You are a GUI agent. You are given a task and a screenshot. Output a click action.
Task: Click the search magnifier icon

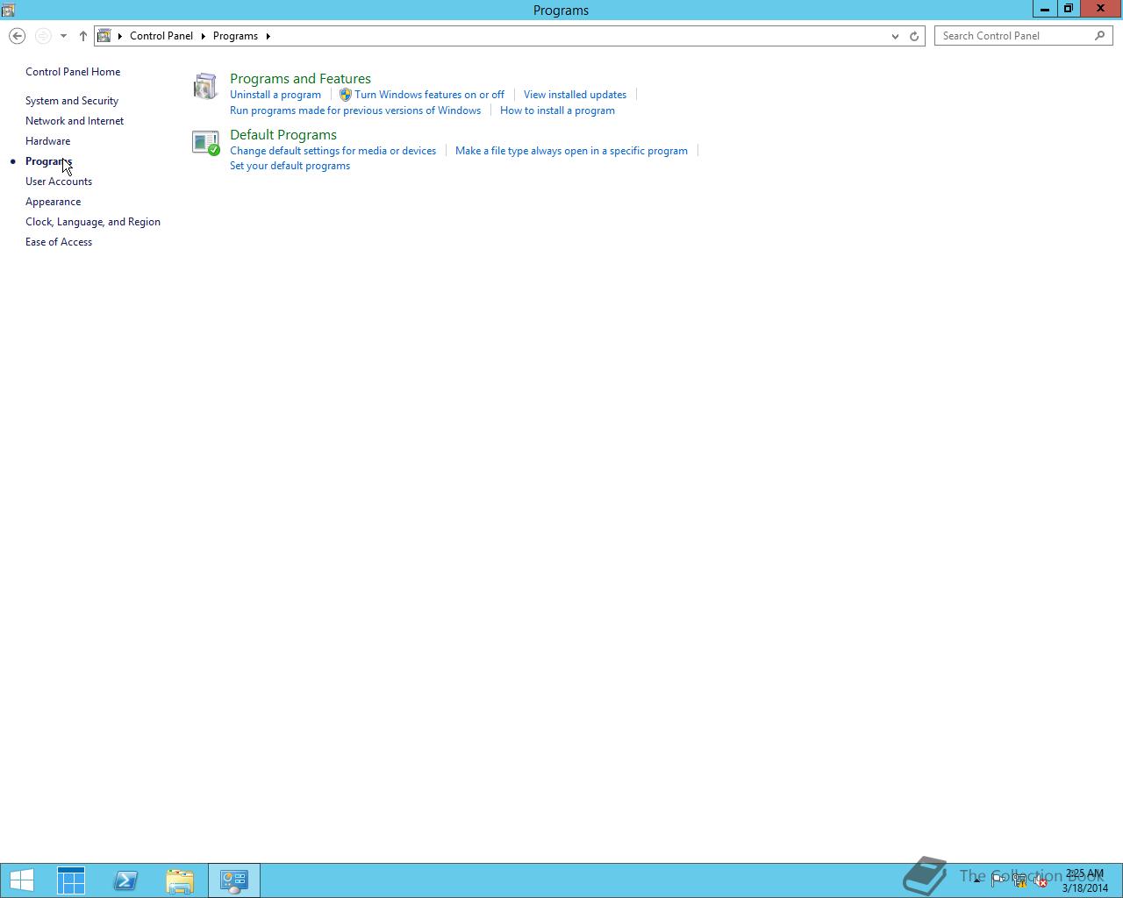tap(1100, 36)
